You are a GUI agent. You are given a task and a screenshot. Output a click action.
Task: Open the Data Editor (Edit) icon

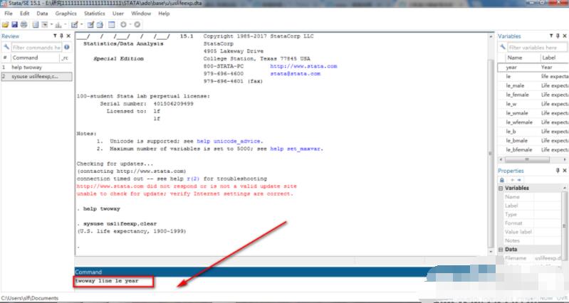point(90,25)
